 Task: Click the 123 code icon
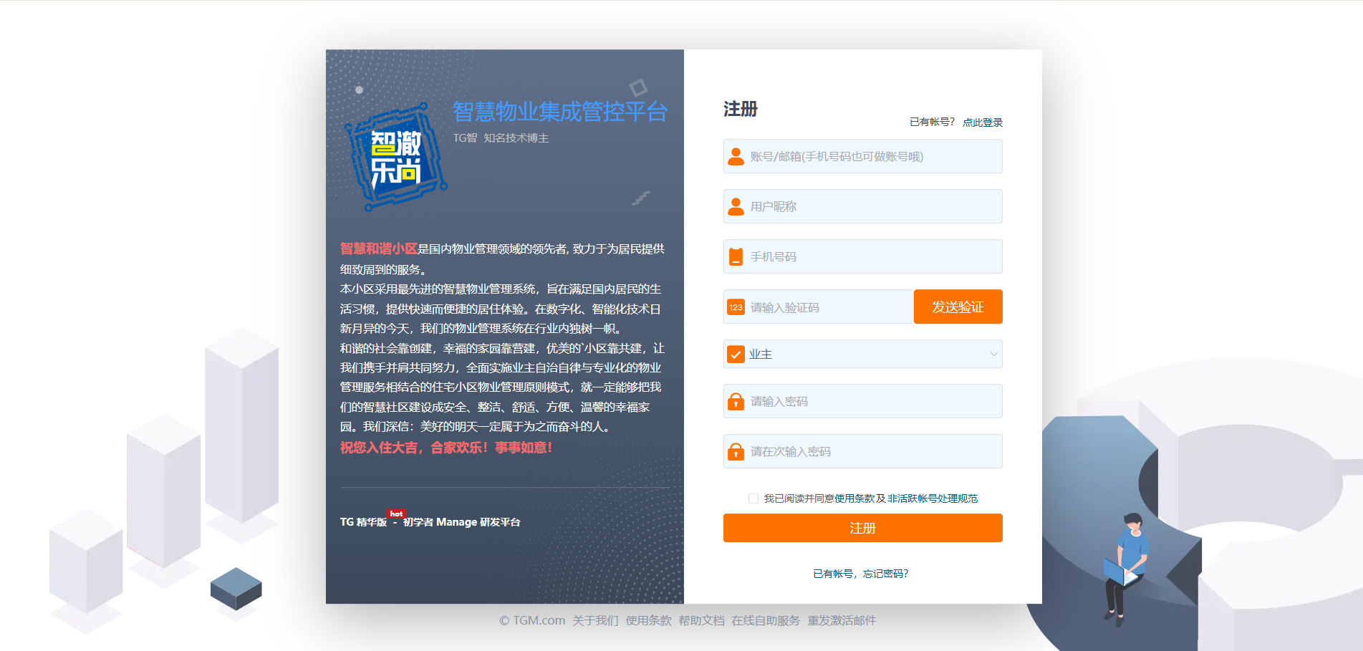[736, 307]
